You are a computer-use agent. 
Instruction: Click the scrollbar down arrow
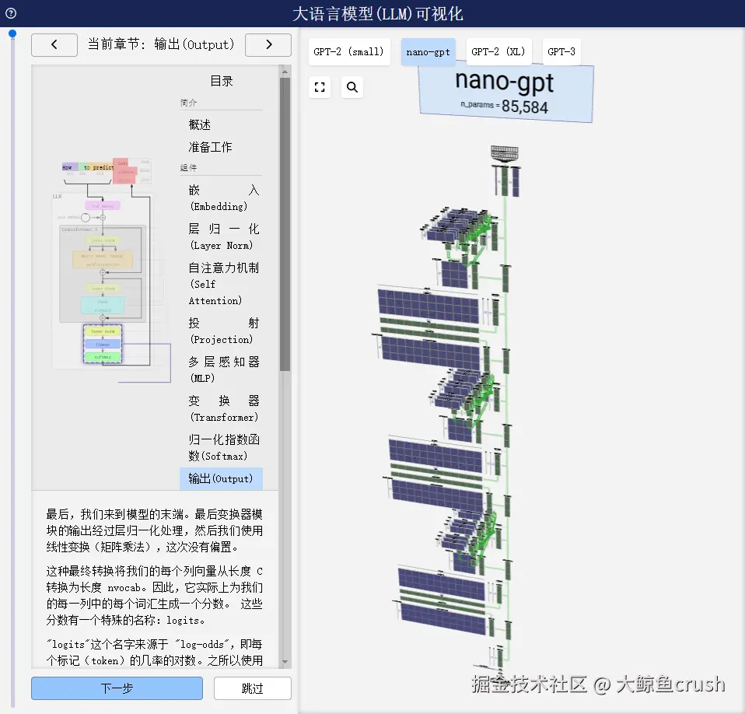tap(285, 662)
